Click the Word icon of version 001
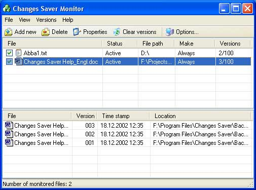This screenshot has width=256, height=190. click(x=9, y=143)
